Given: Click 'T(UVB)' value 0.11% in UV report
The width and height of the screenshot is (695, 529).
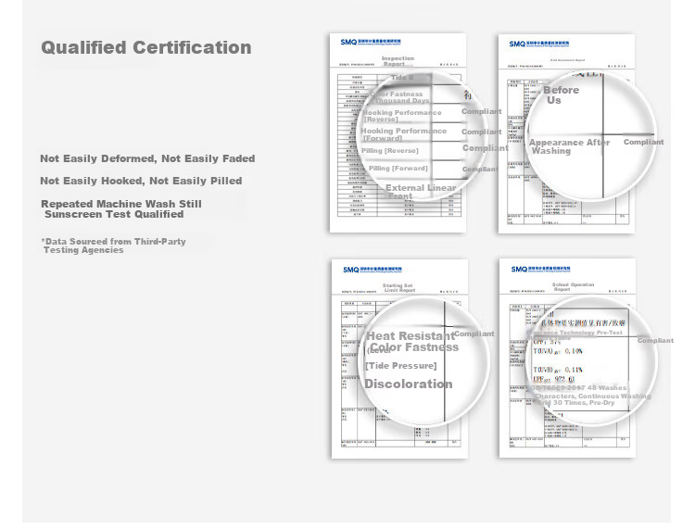Looking at the screenshot, I should tap(558, 370).
